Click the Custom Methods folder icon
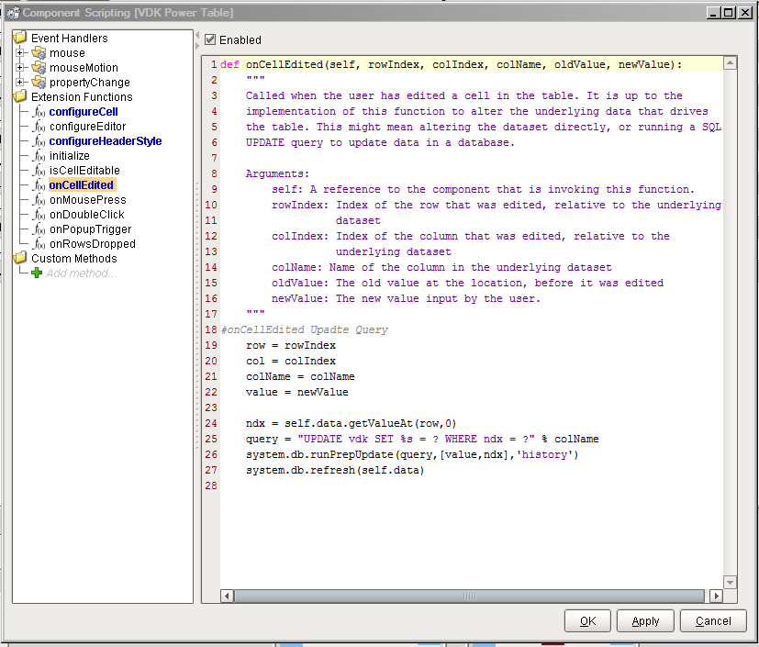This screenshot has height=647, width=759. pos(20,258)
